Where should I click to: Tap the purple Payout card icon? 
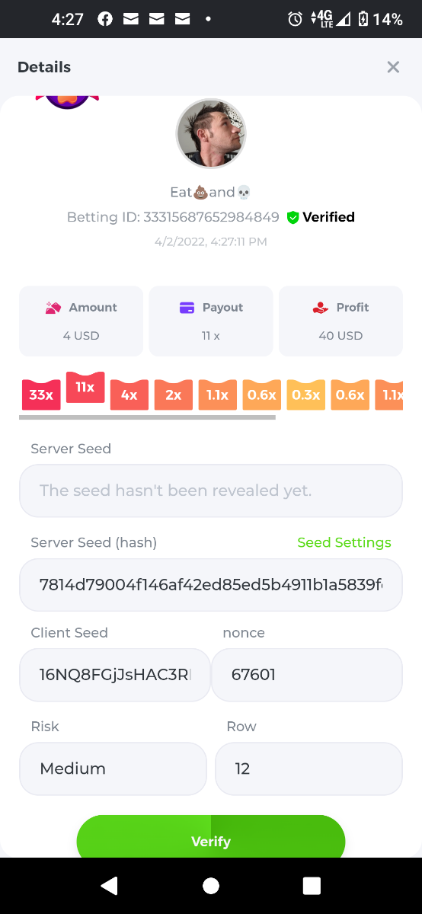(187, 308)
